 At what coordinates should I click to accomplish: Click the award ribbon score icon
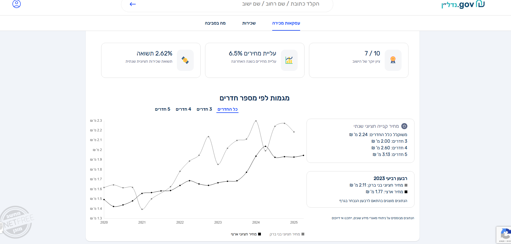[x=393, y=60]
